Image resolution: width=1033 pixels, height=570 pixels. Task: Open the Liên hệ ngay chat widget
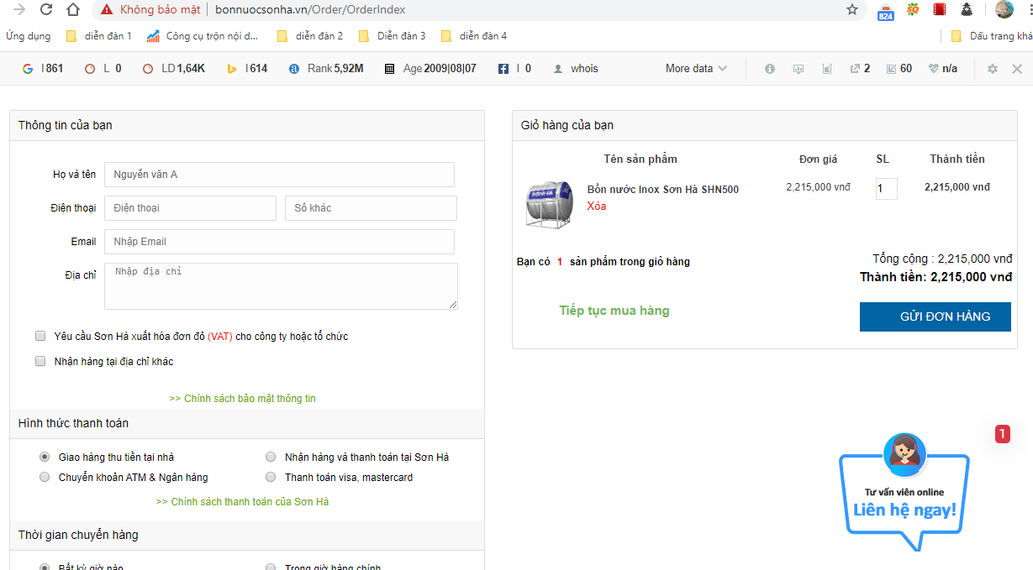pyautogui.click(x=904, y=492)
